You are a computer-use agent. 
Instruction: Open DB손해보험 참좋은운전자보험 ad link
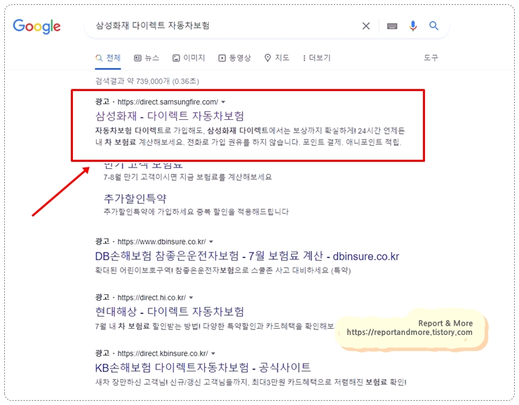pos(247,256)
